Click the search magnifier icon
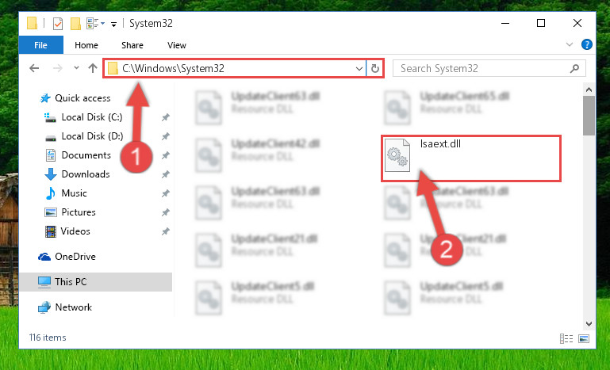The height and width of the screenshot is (370, 610). point(574,68)
